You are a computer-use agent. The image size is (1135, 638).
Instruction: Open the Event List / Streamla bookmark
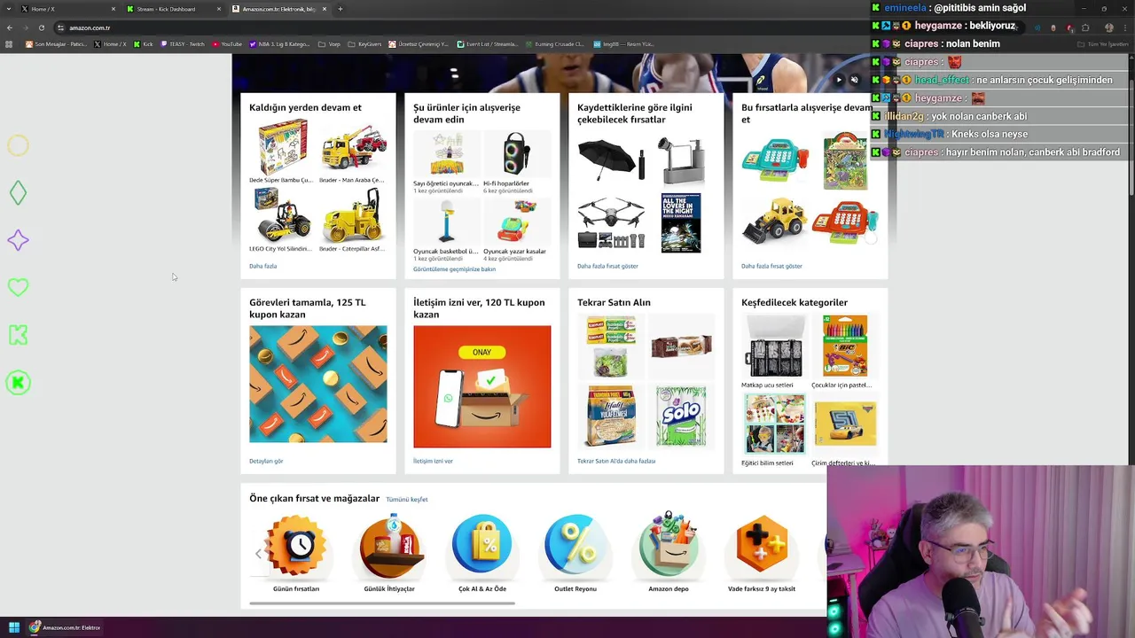tap(488, 44)
